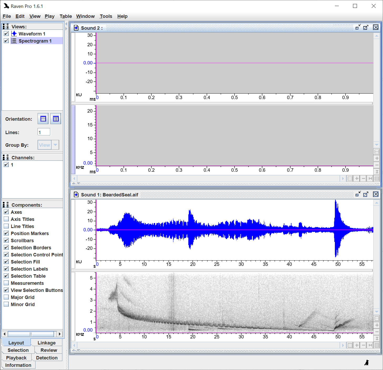Zoom in vertically on Sound 2 window
This screenshot has width=383, height=370.
pos(377,158)
